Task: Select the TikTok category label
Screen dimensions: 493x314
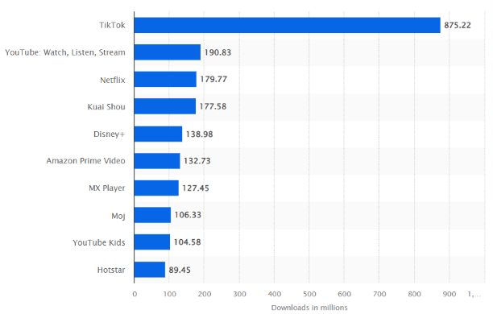Action: [x=112, y=25]
